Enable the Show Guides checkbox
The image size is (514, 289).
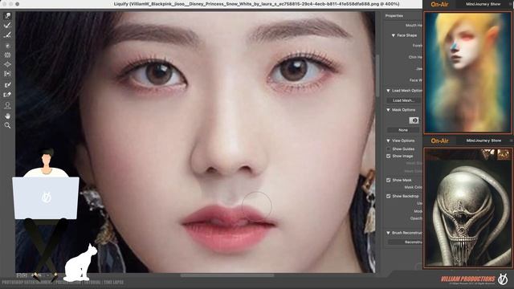389,149
